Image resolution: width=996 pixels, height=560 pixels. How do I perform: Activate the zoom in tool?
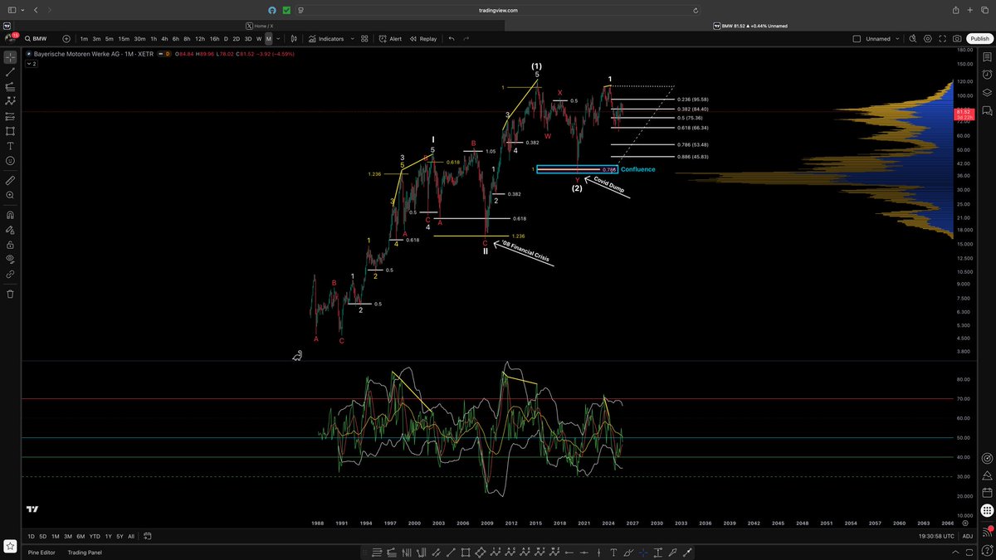10,195
